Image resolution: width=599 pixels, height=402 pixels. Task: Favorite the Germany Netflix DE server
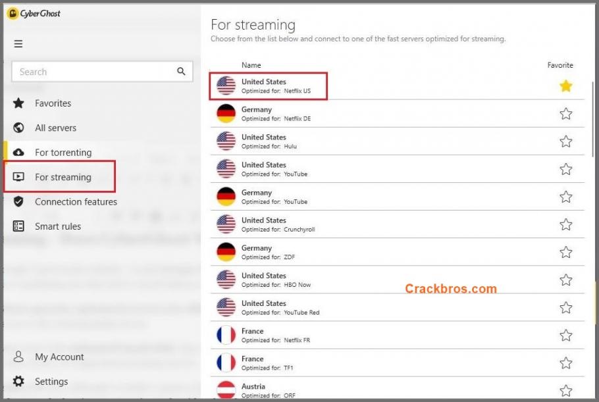[566, 113]
